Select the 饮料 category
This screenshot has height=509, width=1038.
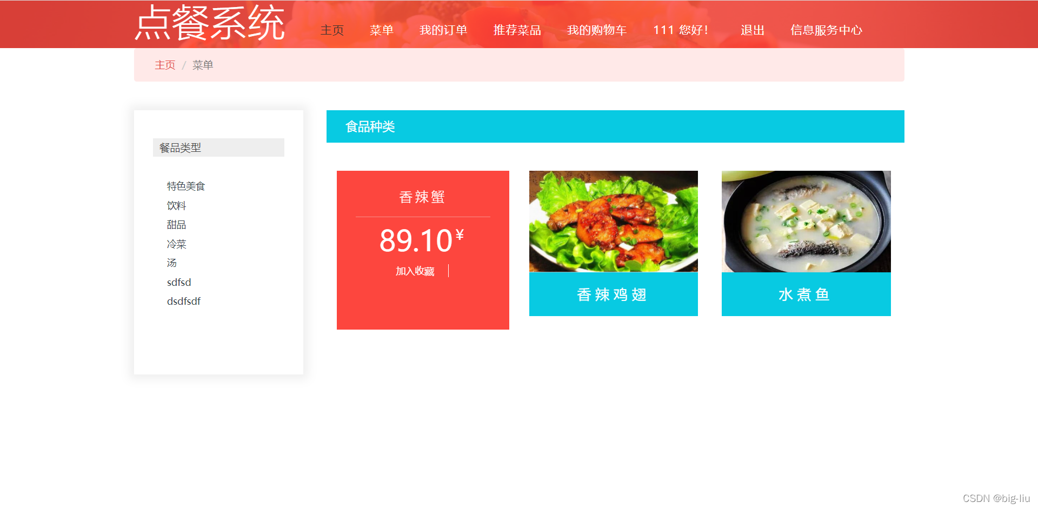176,205
